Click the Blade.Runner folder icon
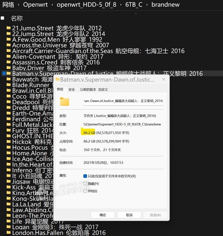The image size is (223, 236). 8,85
